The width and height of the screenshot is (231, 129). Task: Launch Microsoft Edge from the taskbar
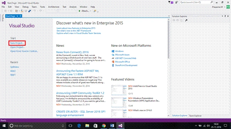(79, 126)
